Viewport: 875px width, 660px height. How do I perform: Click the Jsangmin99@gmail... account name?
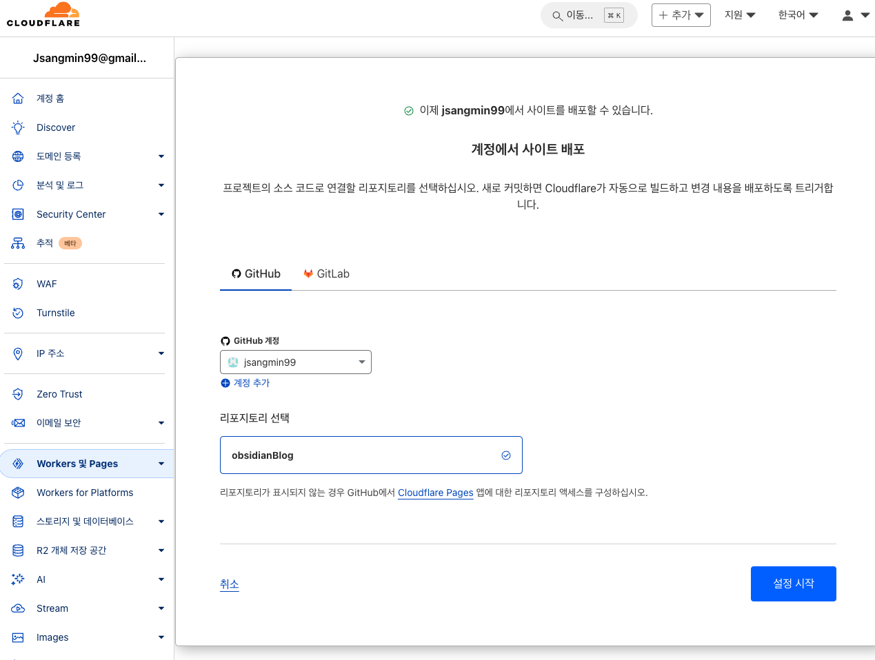pyautogui.click(x=90, y=58)
